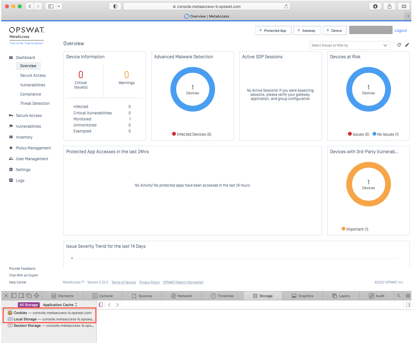Viewport: 412px width, 343px height.
Task: Add a Gateway
Action: point(307,31)
